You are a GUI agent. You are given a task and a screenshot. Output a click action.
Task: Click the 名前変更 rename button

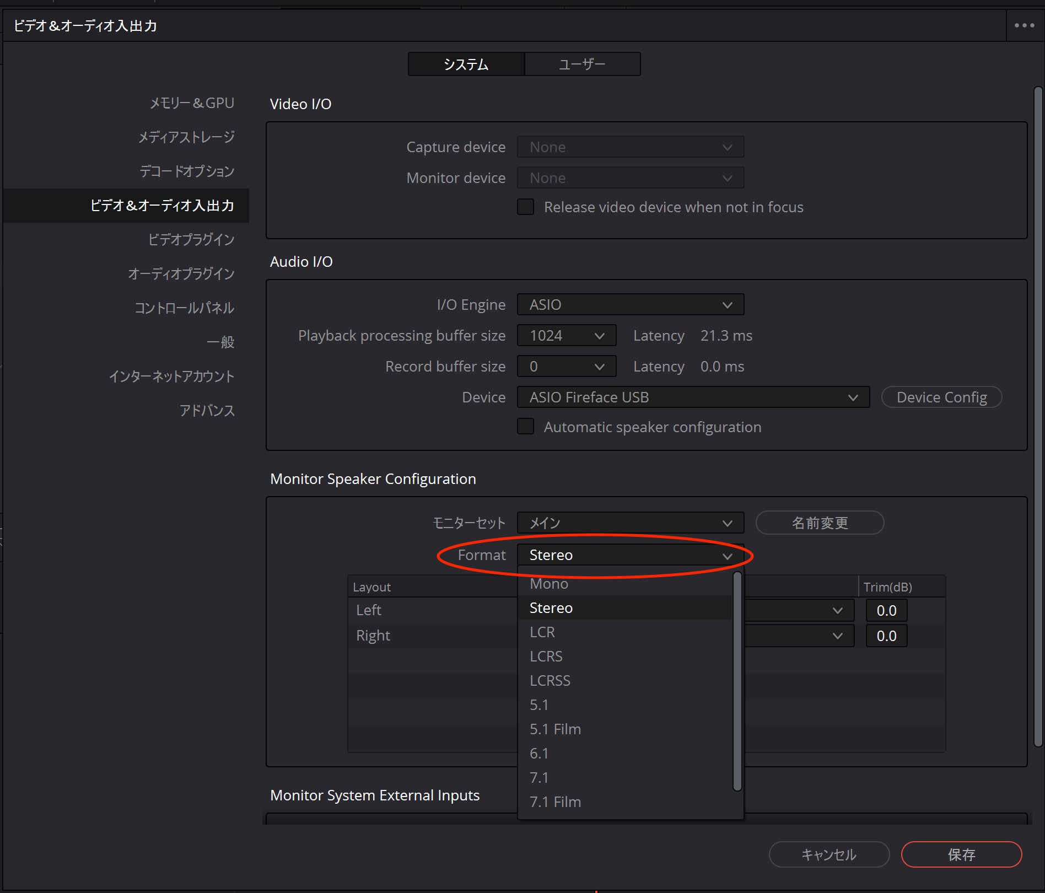[x=820, y=523]
